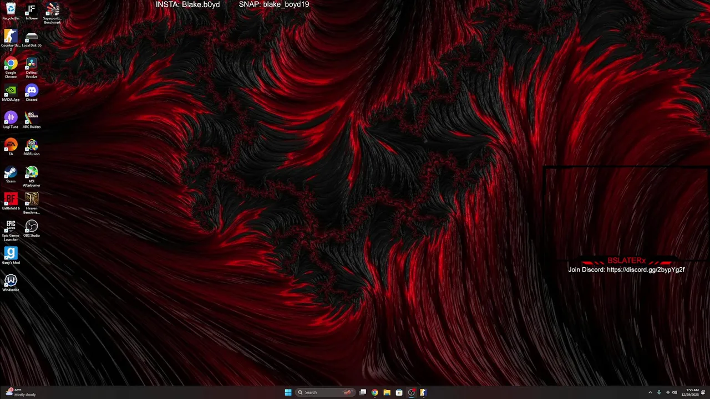The image size is (710, 399).
Task: Select the Windscribe desktop icon
Action: [x=11, y=283]
